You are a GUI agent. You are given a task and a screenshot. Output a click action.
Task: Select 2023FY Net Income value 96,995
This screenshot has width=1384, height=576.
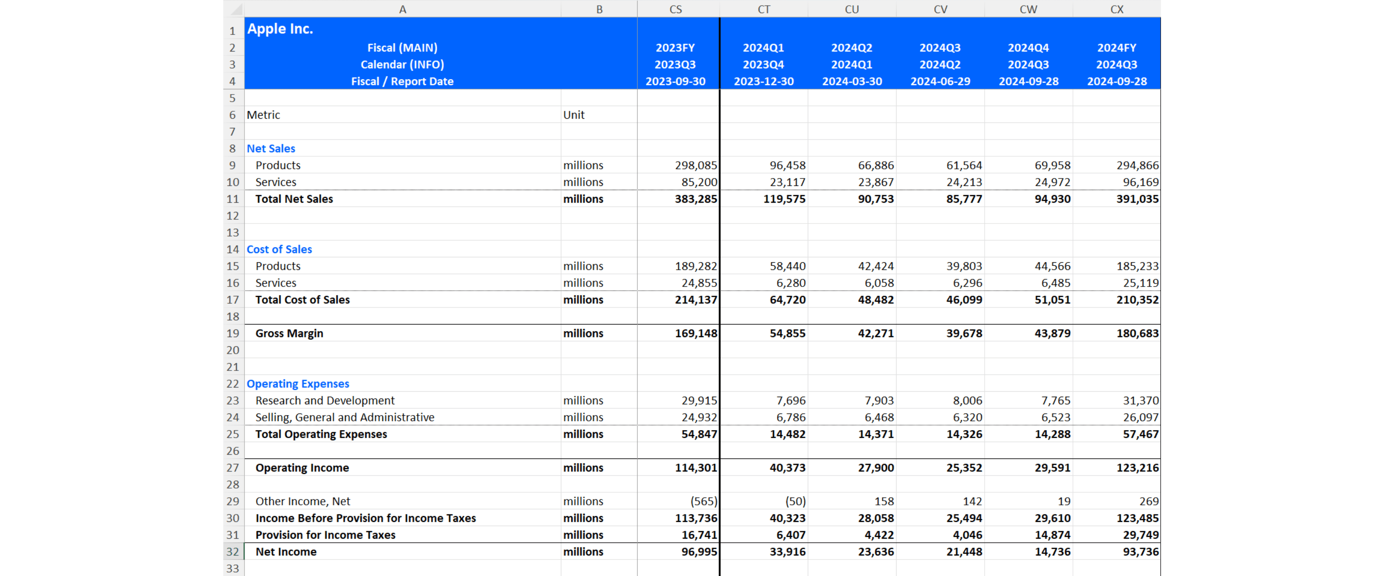[x=699, y=551]
